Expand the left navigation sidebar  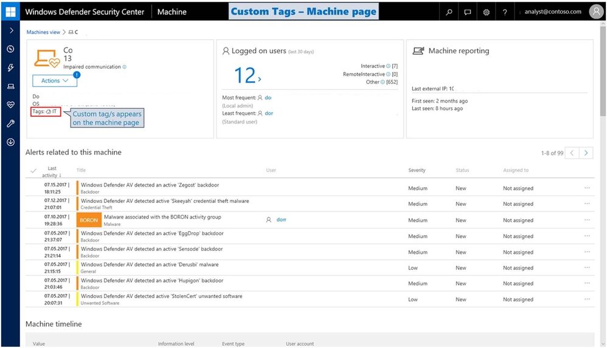11,30
